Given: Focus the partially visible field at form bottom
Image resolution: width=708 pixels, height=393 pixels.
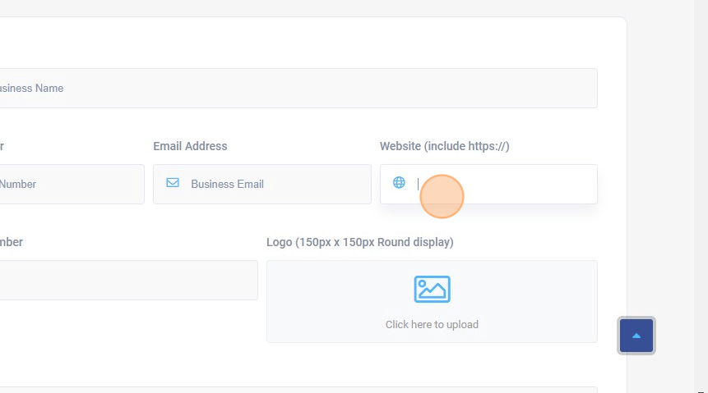Looking at the screenshot, I should pyautogui.click(x=296, y=390).
